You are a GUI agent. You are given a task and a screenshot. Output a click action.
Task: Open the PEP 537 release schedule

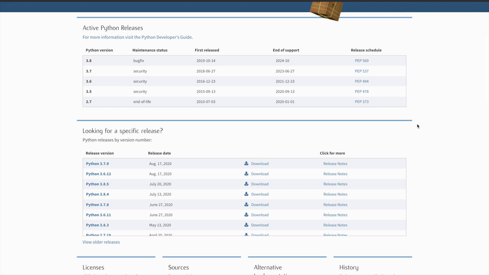[x=362, y=71]
